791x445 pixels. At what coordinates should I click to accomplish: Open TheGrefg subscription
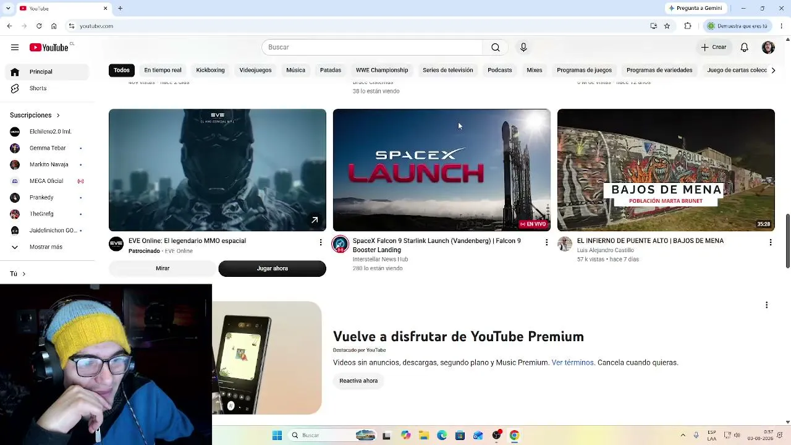[x=46, y=214]
